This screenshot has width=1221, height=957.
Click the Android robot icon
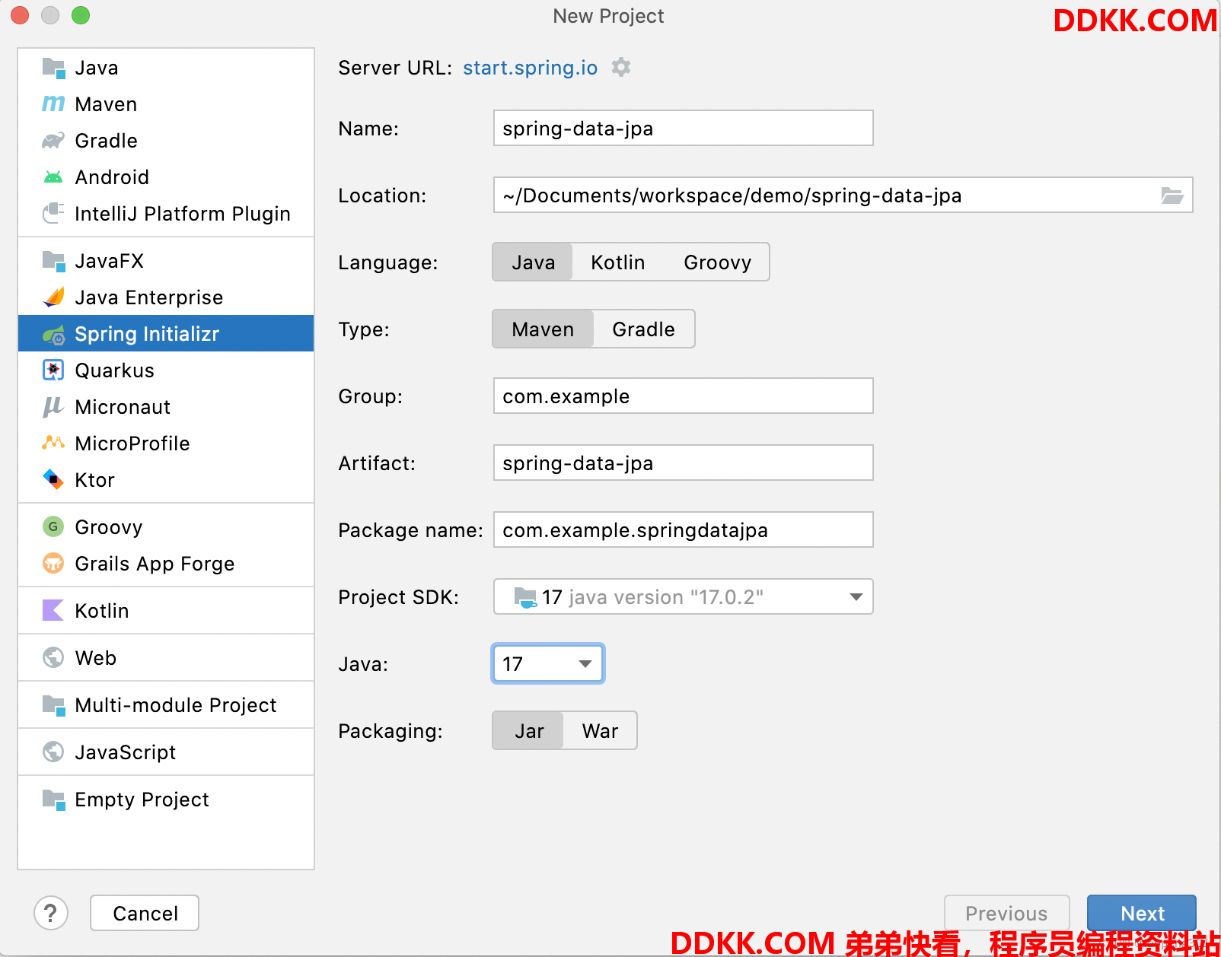[x=53, y=177]
